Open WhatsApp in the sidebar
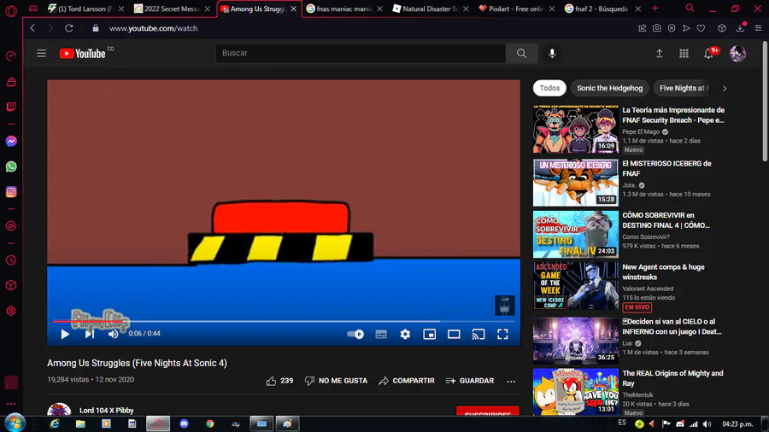This screenshot has height=432, width=769. point(11,166)
